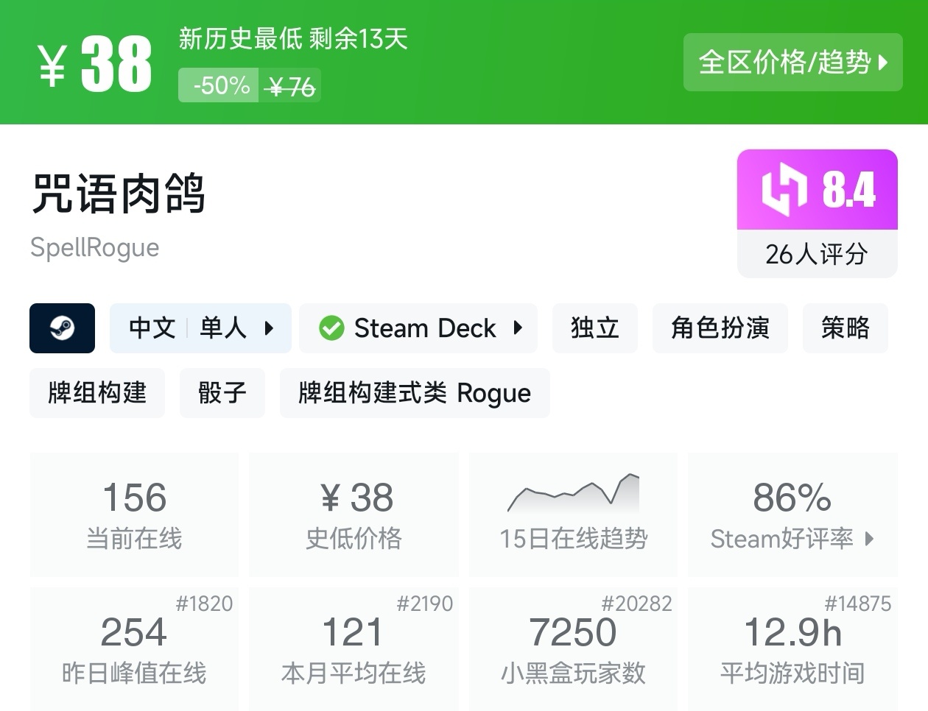This screenshot has width=928, height=711.
Task: Expand Steam好评率 details arrow
Action: [869, 539]
